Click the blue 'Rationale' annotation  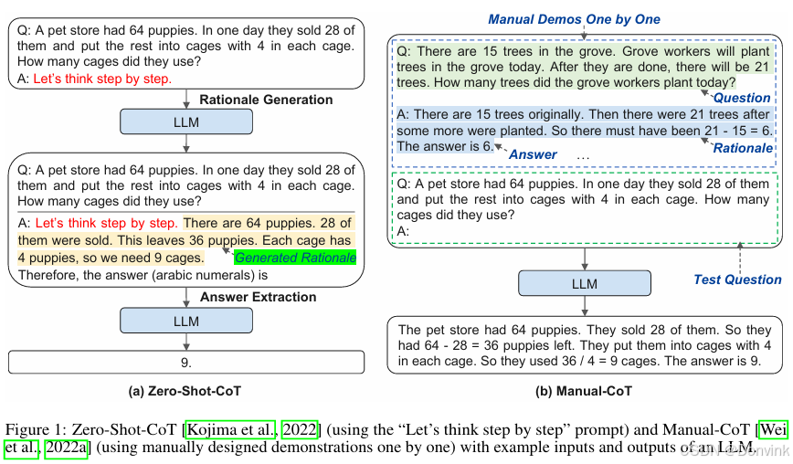(743, 148)
